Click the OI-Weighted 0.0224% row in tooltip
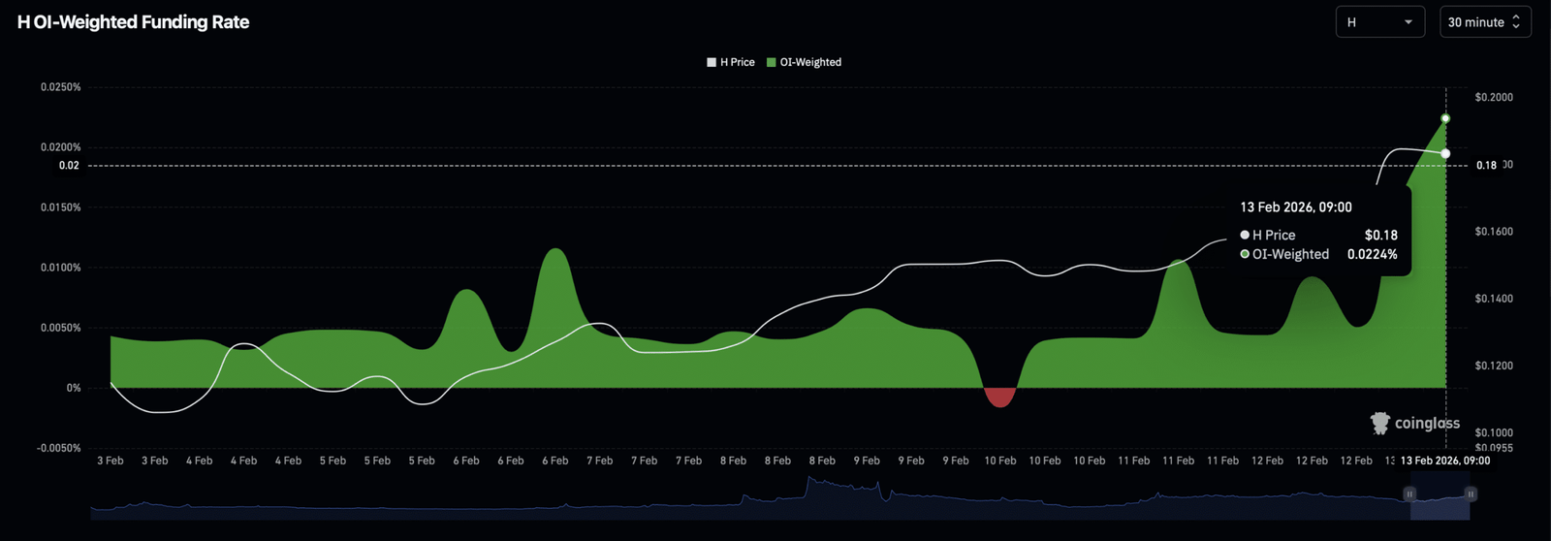Image resolution: width=1551 pixels, height=541 pixels. point(1318,254)
